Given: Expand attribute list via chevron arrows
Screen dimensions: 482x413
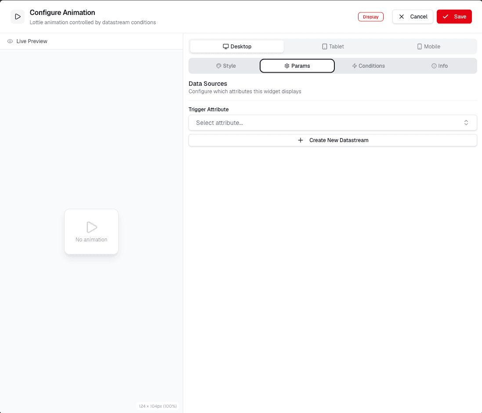Looking at the screenshot, I should click(466, 123).
